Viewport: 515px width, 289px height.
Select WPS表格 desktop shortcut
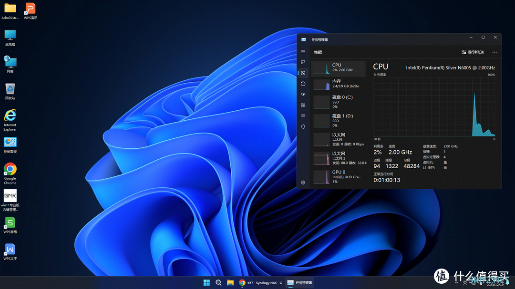click(10, 225)
